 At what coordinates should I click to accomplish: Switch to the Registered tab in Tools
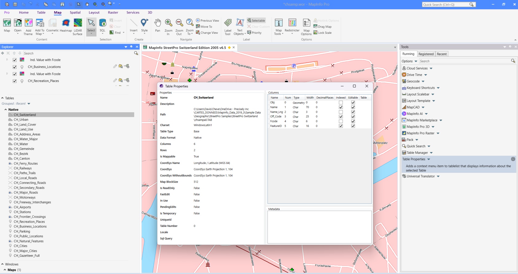point(426,54)
